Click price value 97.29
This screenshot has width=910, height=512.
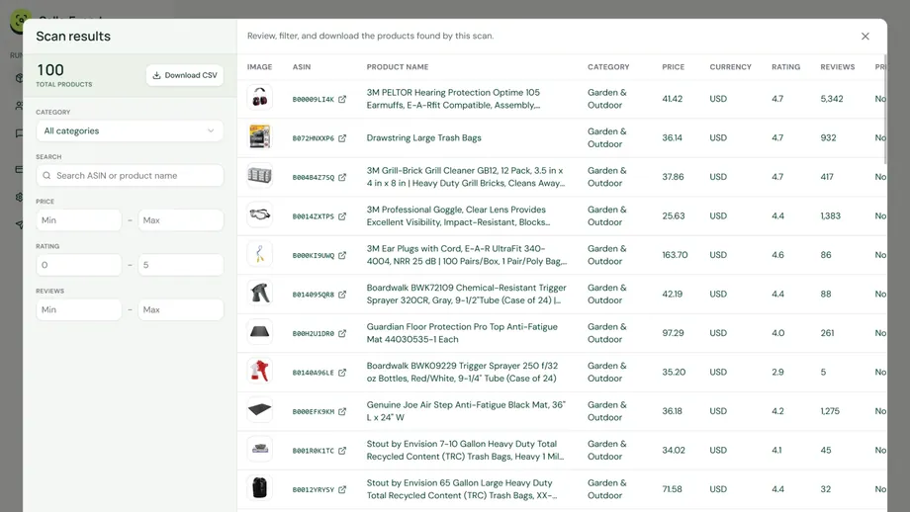click(673, 333)
